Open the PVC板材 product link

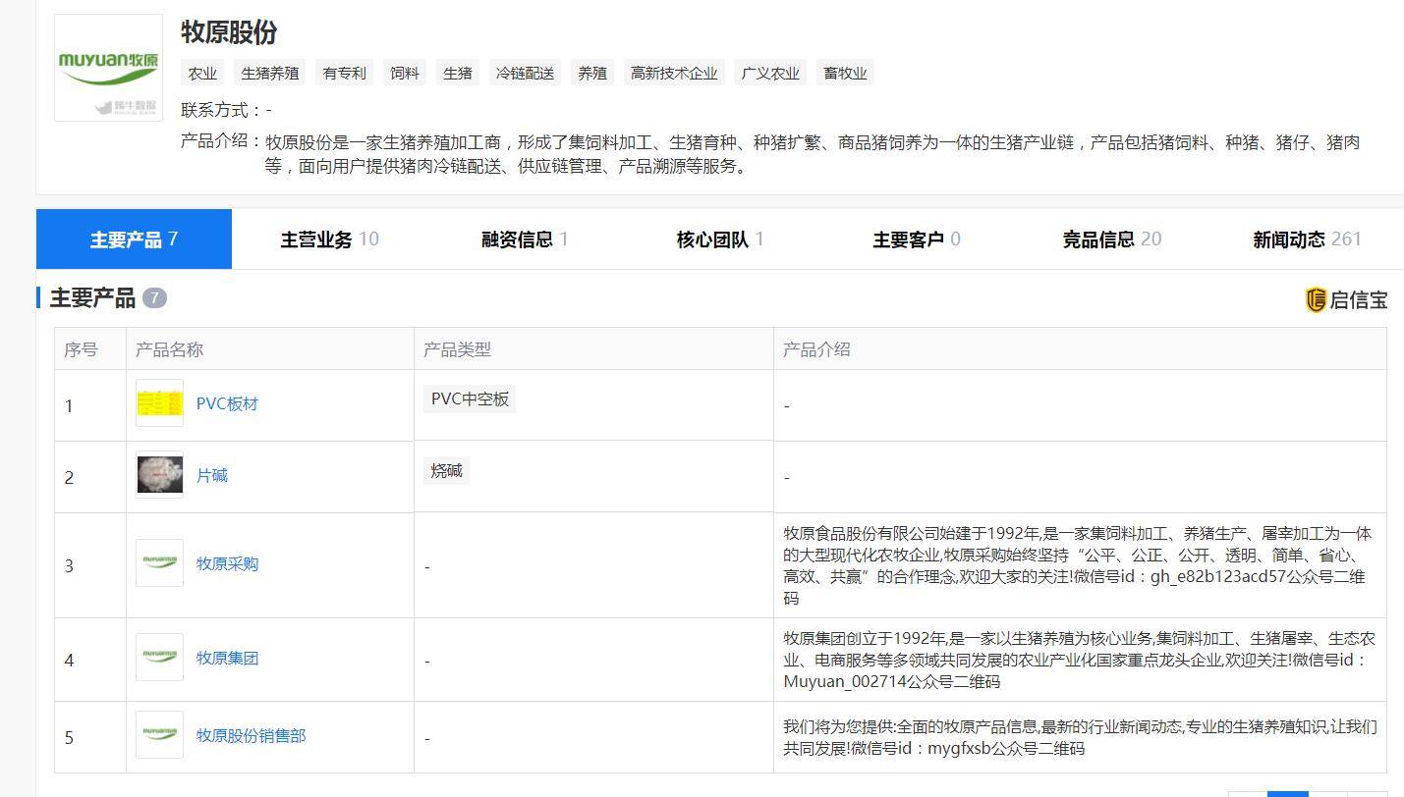[228, 404]
